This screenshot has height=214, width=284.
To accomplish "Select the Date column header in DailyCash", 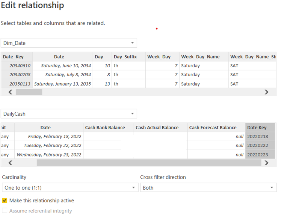I will click(49, 127).
